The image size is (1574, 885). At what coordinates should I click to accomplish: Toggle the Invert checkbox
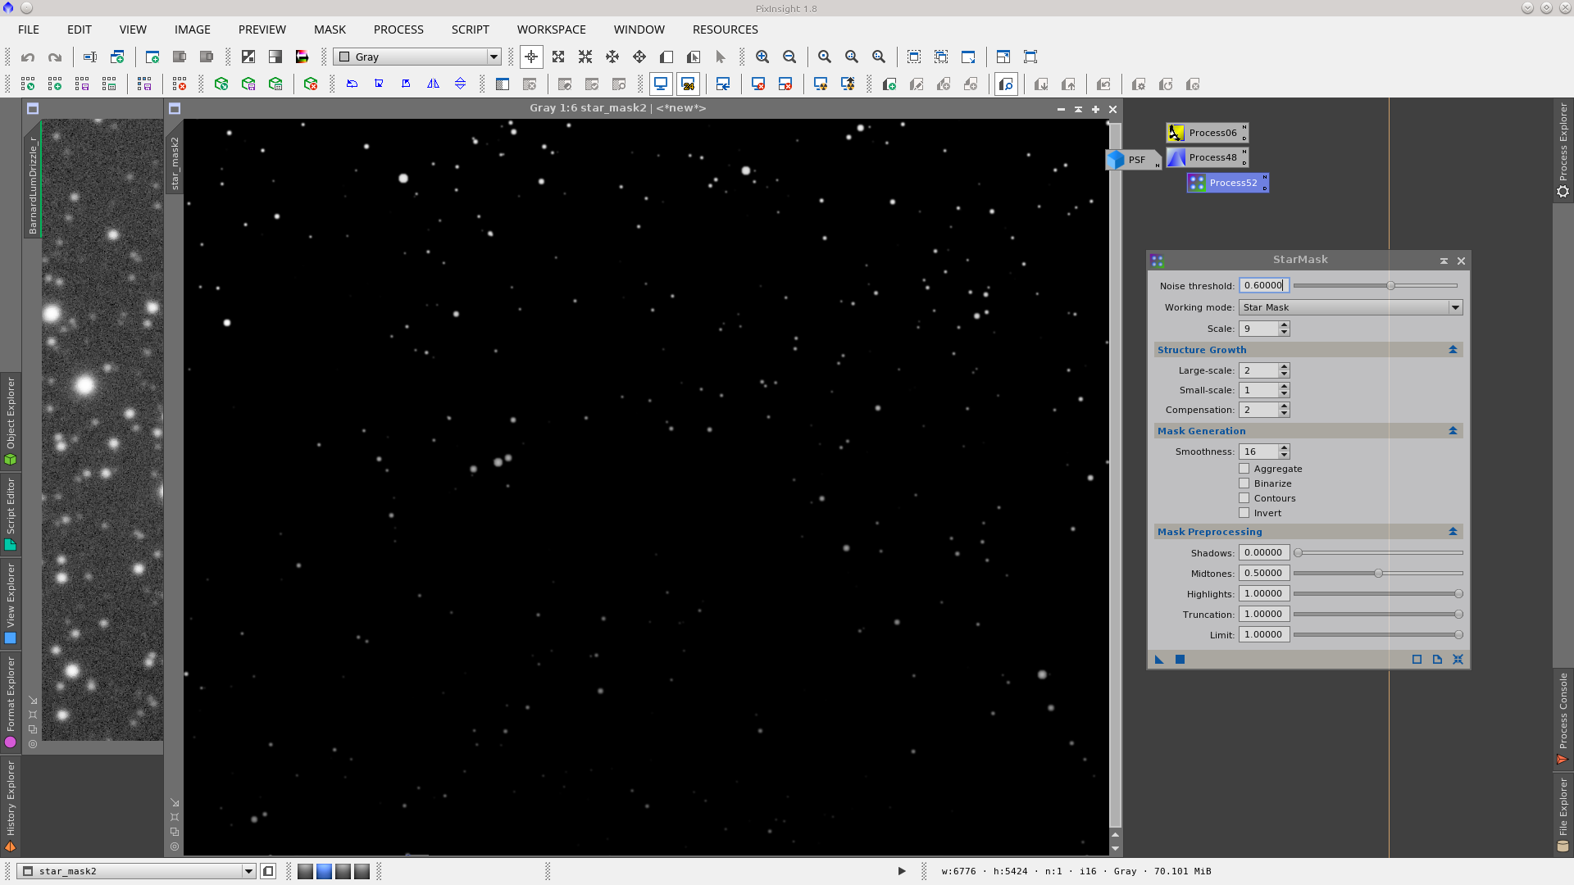tap(1244, 513)
